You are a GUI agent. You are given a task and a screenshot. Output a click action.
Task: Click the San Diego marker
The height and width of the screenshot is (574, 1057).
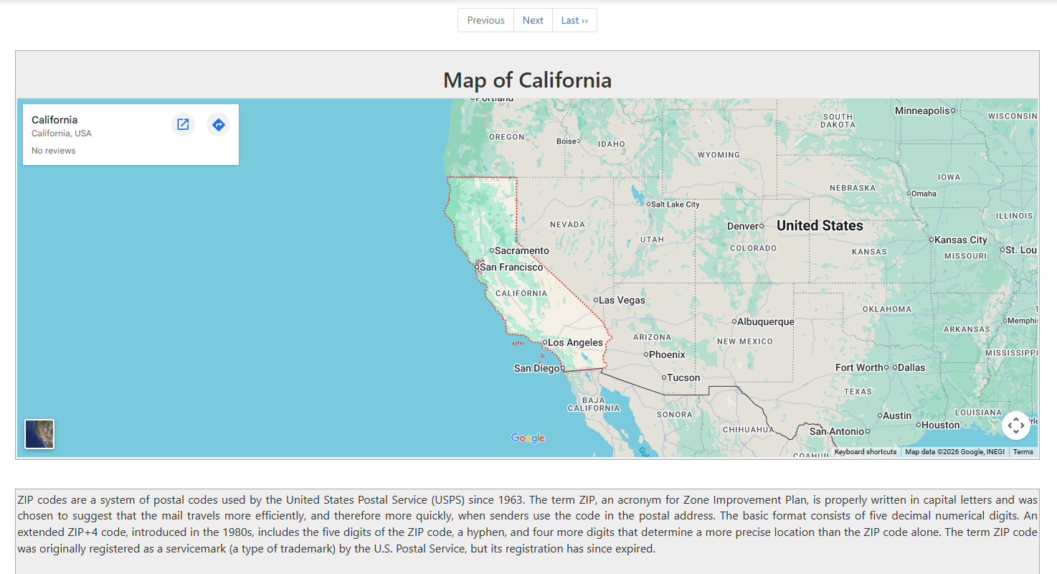tap(564, 367)
